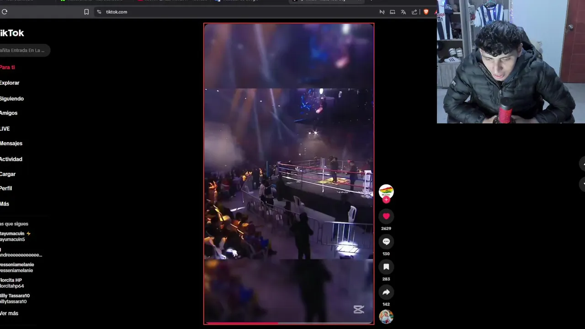Seek on the red video progress bar
The image size is (585, 329).
click(289, 323)
